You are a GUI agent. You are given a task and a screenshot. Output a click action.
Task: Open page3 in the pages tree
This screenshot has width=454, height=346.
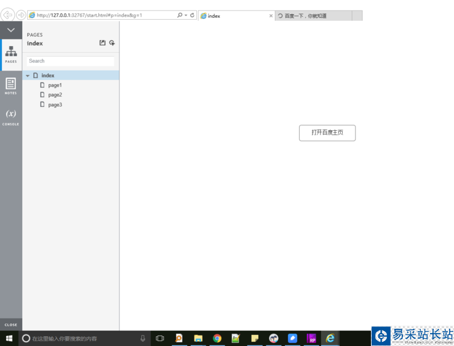55,104
